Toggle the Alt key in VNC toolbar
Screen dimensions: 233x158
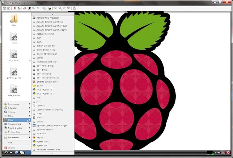(38, 8)
